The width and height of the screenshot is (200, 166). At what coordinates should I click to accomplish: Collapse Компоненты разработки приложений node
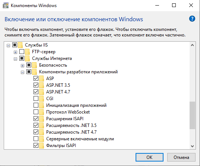22,72
